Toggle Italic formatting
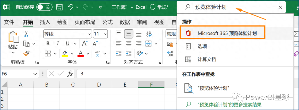This screenshot has width=299, height=110. pyautogui.click(x=58, y=44)
